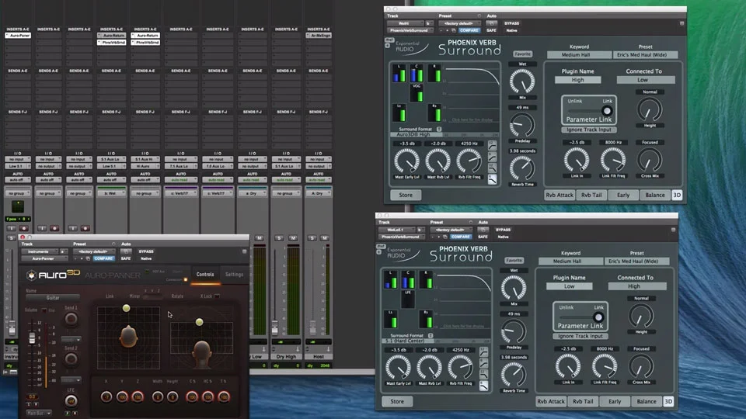Image resolution: width=746 pixels, height=419 pixels.
Task: Click Ignore Track Input in upper Phoenix Verb
Action: click(x=589, y=130)
